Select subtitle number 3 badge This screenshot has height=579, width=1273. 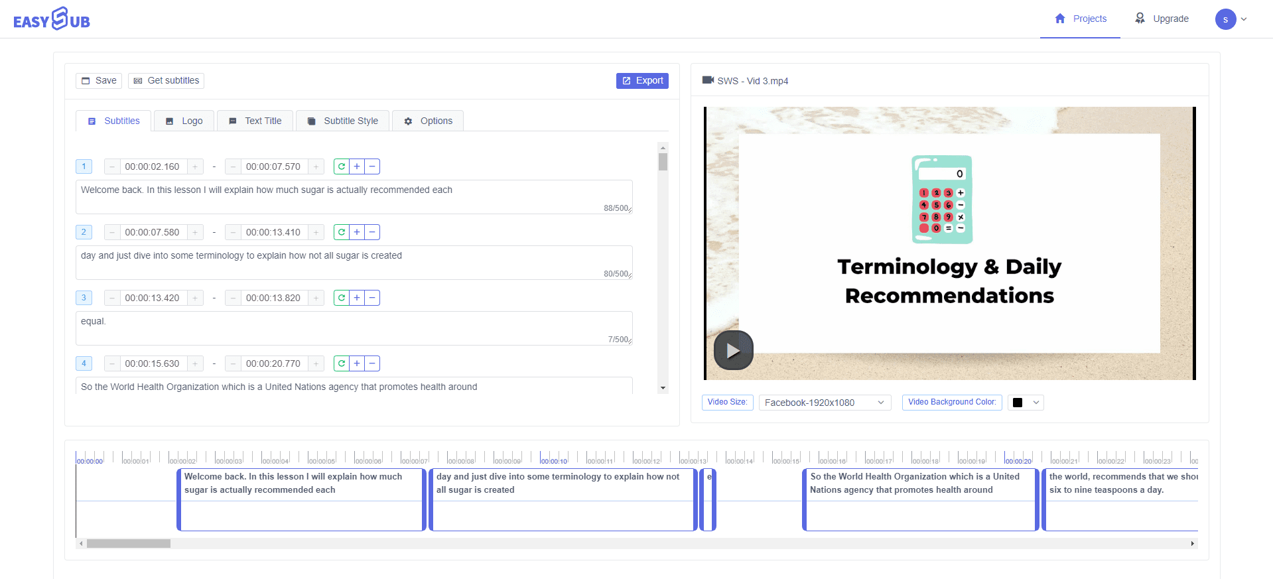coord(84,298)
